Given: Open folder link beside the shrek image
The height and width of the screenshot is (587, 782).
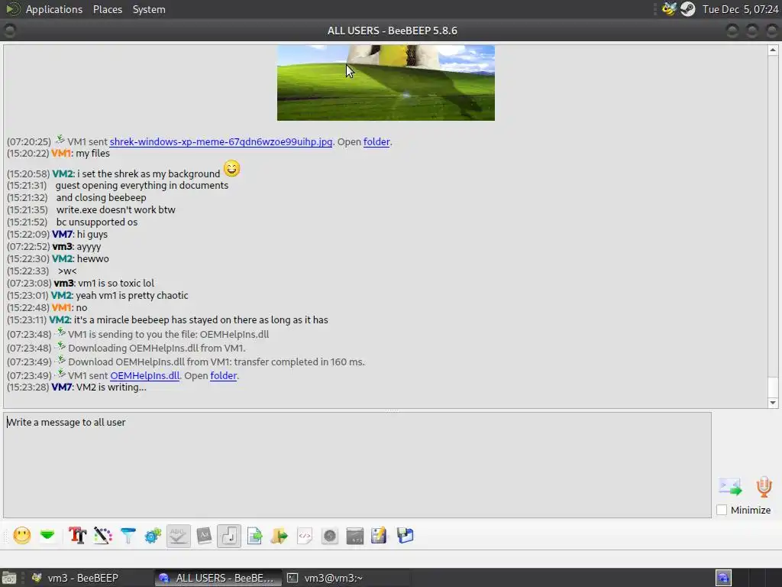Looking at the screenshot, I should 376,141.
